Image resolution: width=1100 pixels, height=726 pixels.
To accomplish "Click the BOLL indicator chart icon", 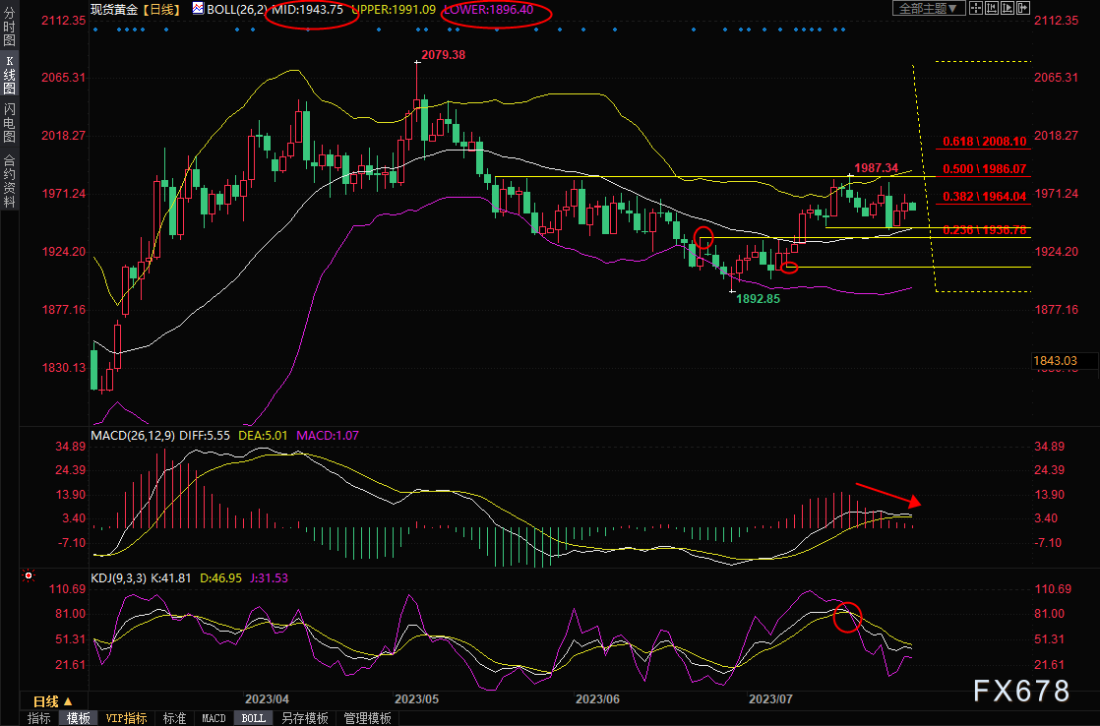I will point(199,9).
